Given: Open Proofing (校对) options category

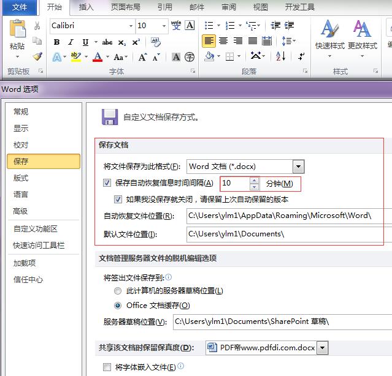Looking at the screenshot, I should [44, 145].
